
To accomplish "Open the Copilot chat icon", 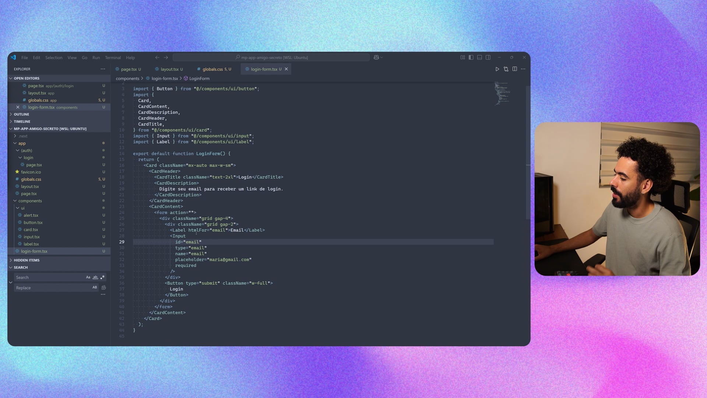I will pyautogui.click(x=376, y=57).
